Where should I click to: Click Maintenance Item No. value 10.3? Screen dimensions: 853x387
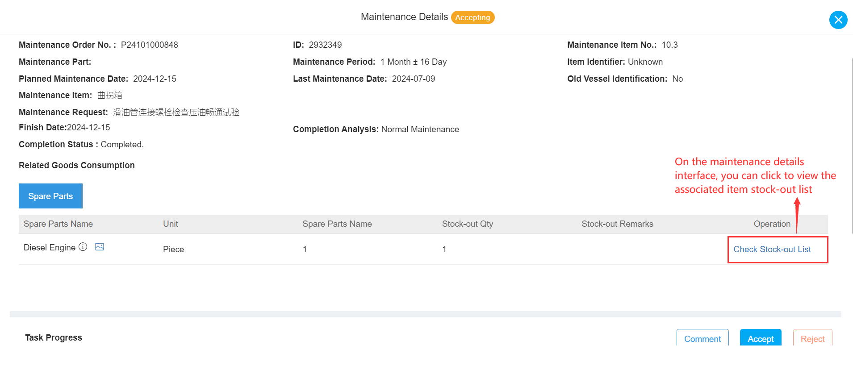[669, 45]
